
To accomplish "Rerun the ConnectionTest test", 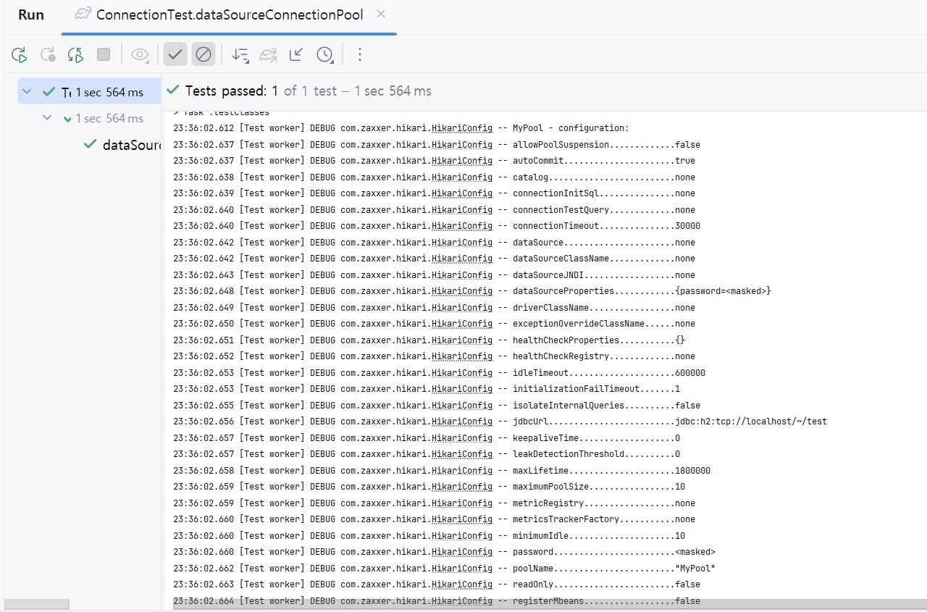I will [x=20, y=54].
